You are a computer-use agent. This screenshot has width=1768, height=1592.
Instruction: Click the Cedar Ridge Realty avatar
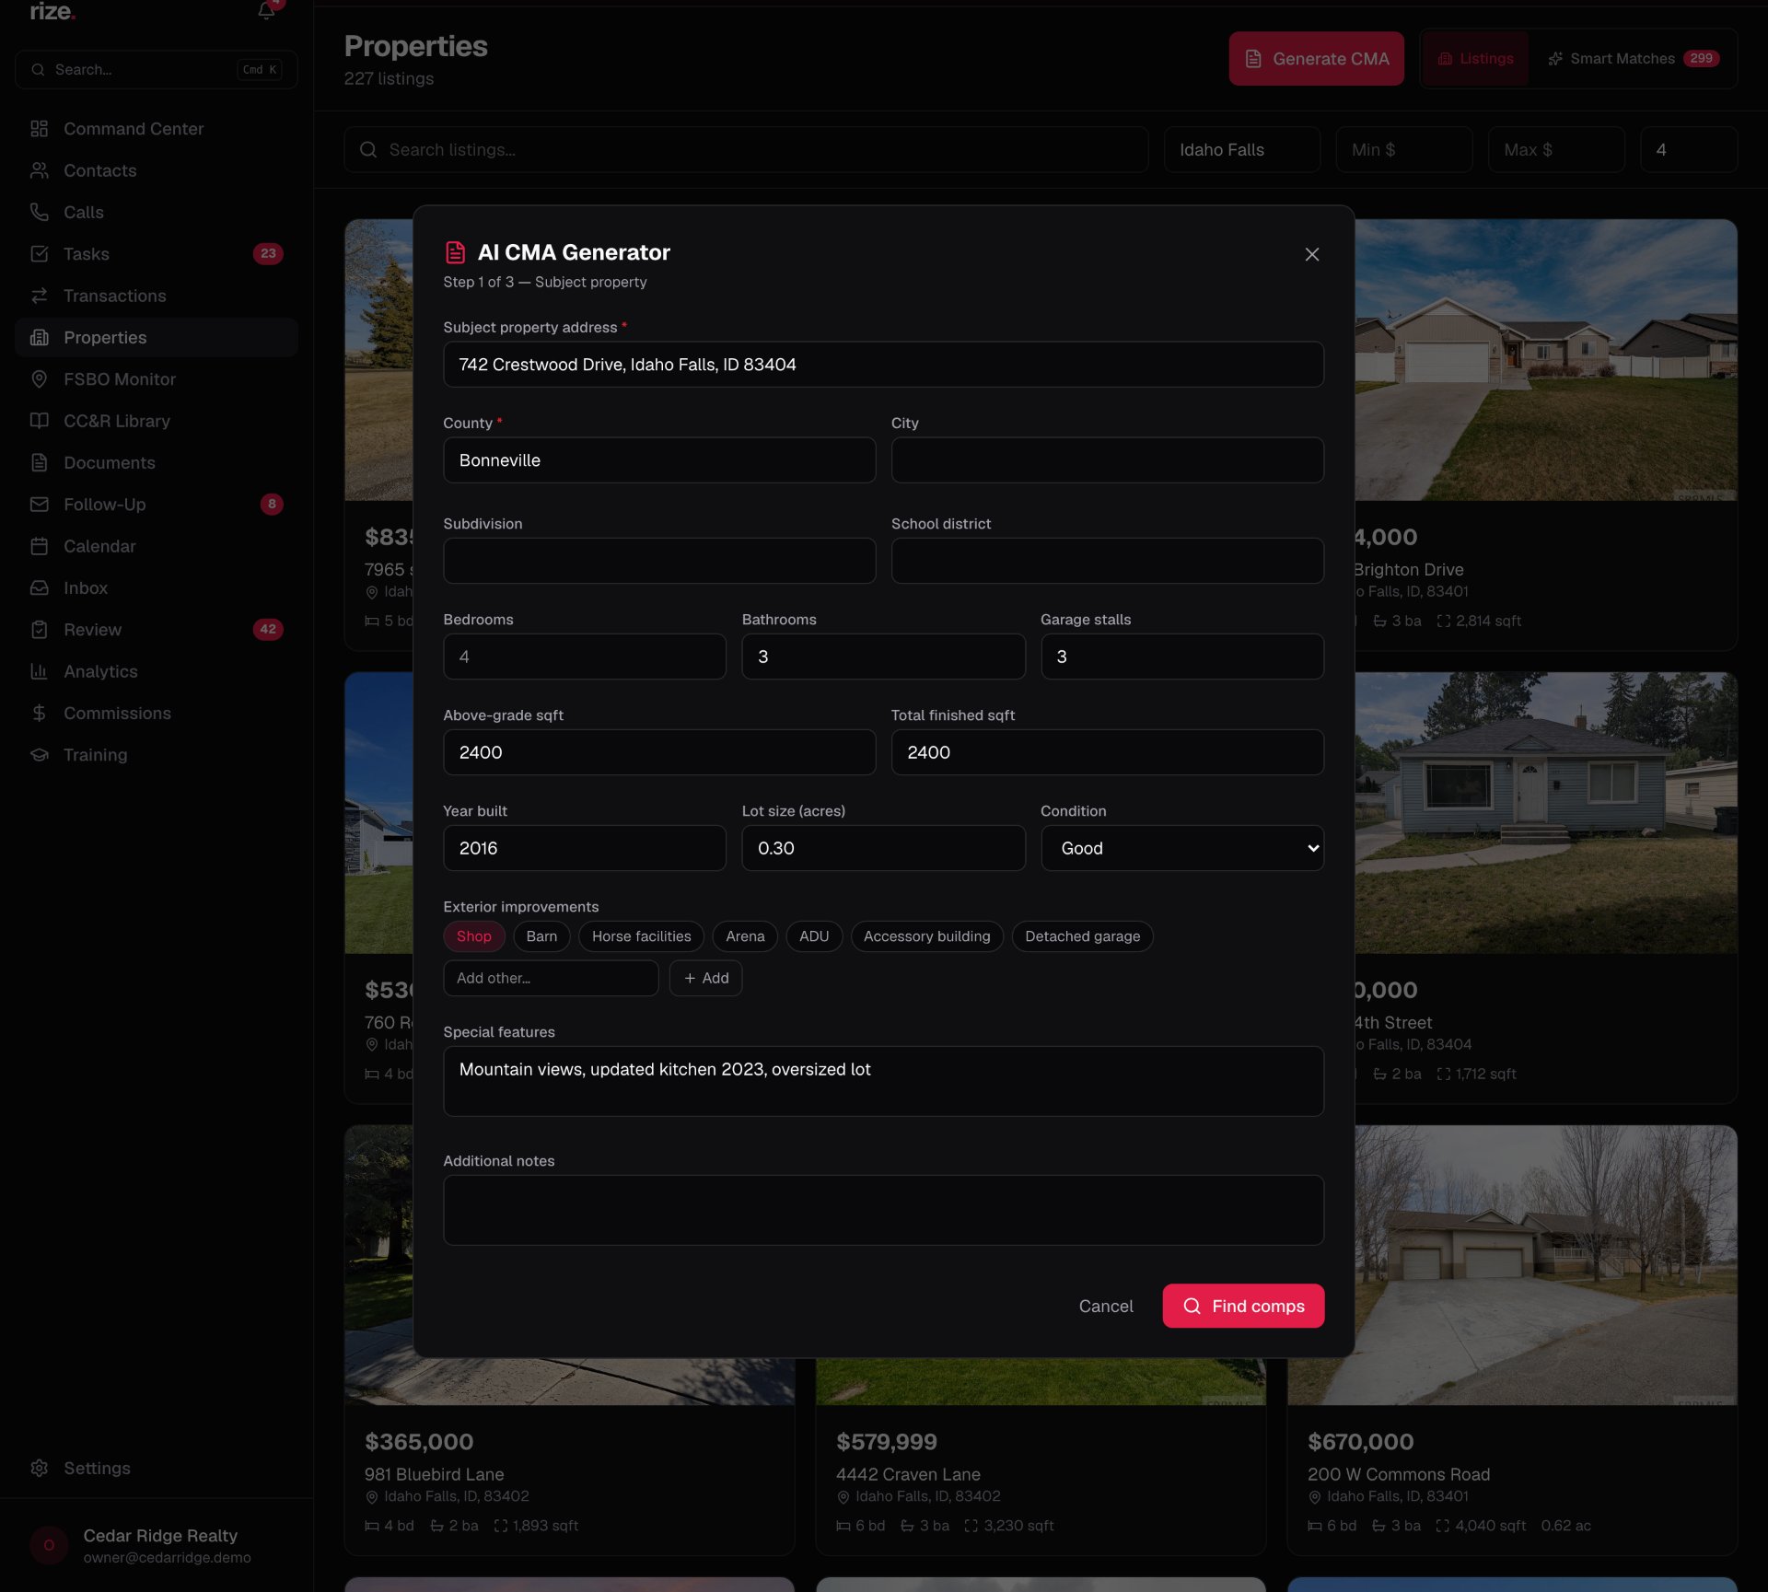(x=50, y=1545)
